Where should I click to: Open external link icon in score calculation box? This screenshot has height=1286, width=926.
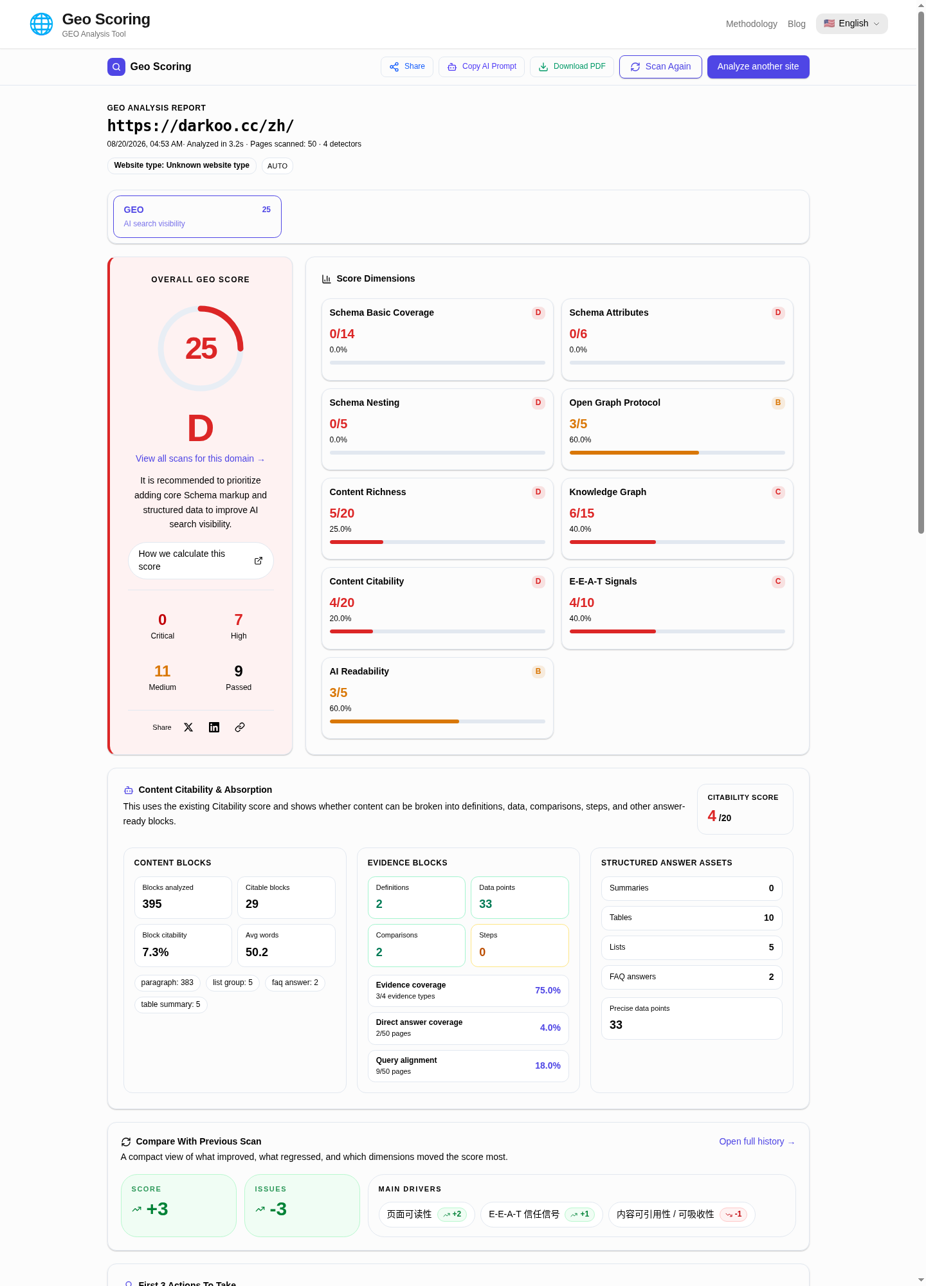tap(259, 561)
